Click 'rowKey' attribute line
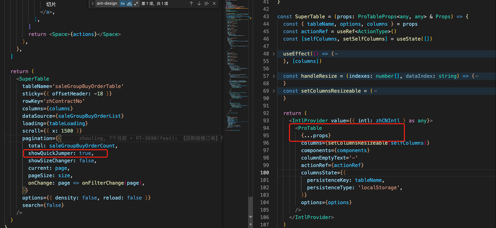This screenshot has height=228, width=496. [x=53, y=101]
